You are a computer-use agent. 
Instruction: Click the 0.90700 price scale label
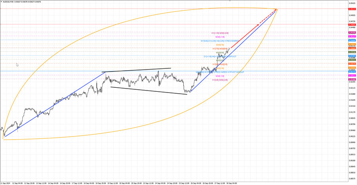[352, 124]
